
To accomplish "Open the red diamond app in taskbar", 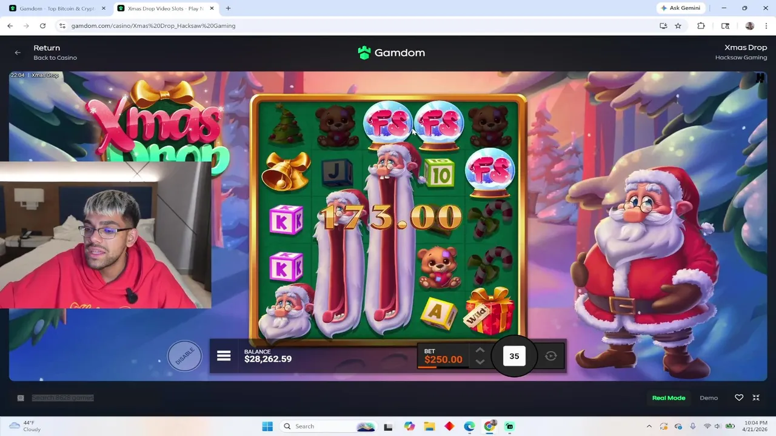I will point(449,426).
